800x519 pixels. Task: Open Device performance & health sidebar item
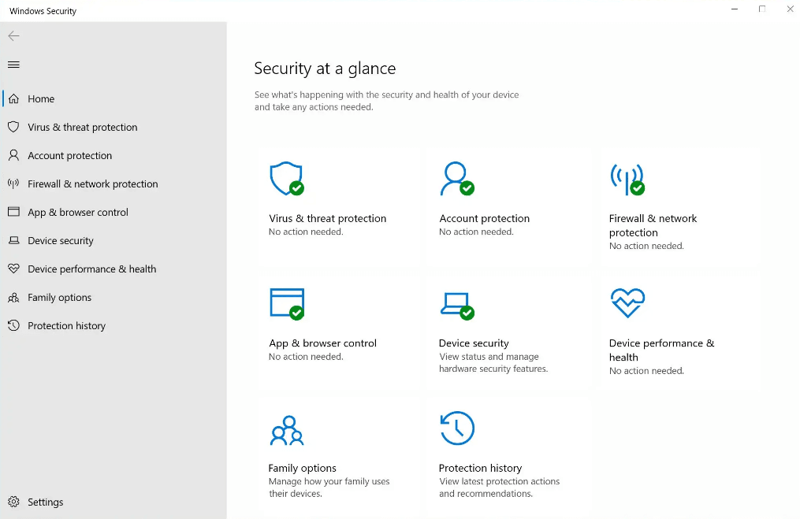pyautogui.click(x=91, y=269)
